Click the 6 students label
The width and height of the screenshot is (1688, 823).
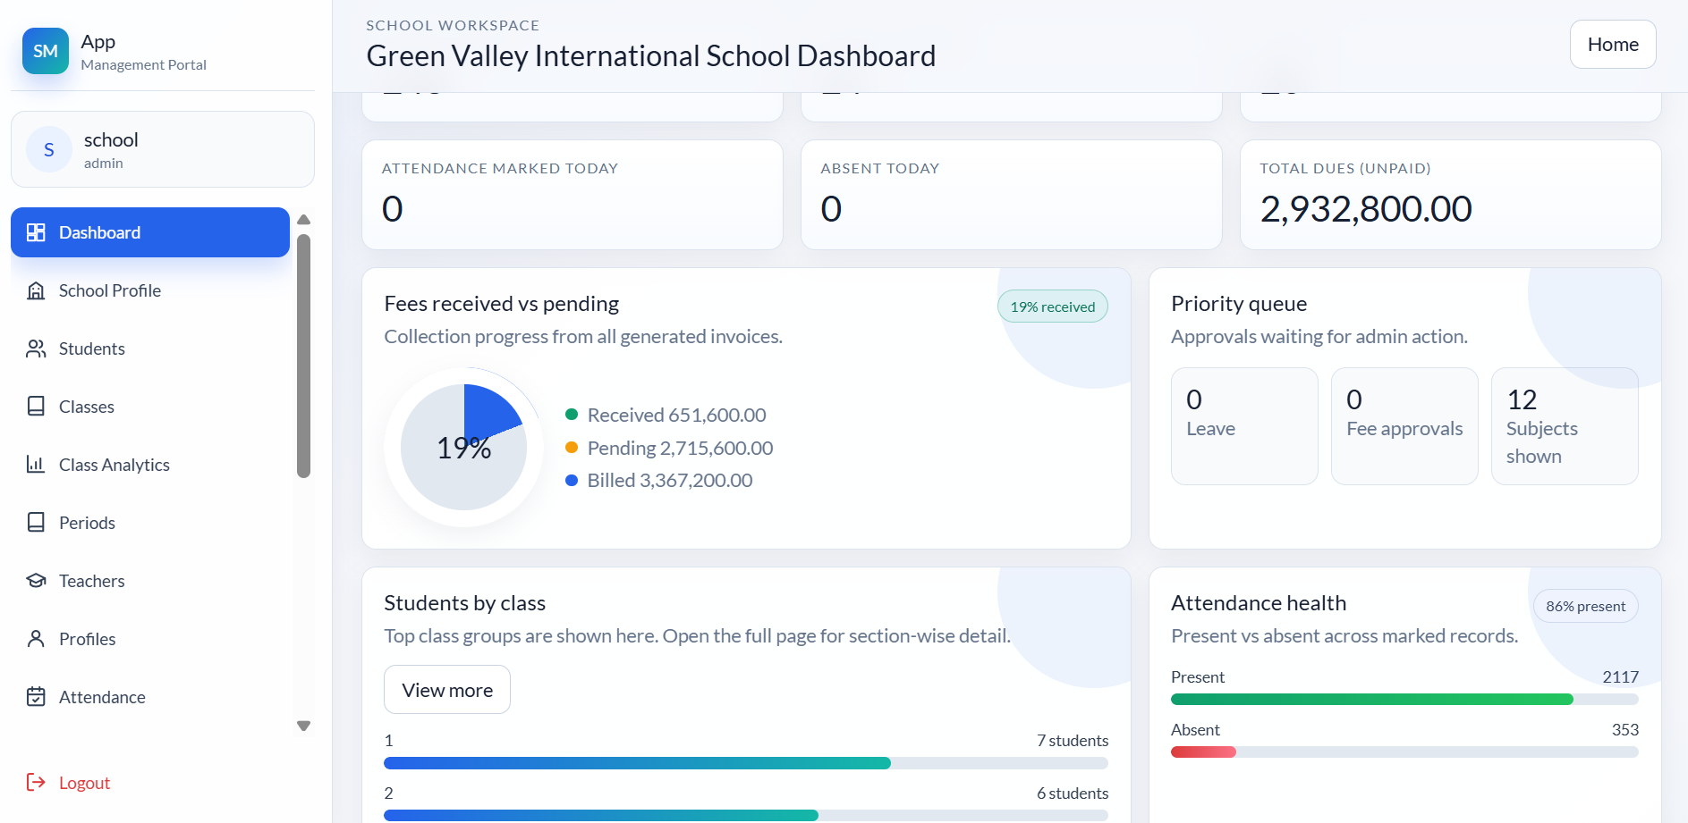(x=1073, y=794)
